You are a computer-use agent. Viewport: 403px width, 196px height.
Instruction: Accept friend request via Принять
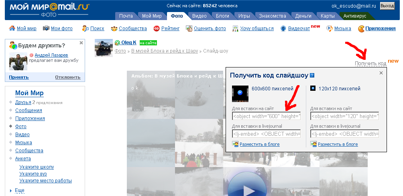pyautogui.click(x=19, y=77)
